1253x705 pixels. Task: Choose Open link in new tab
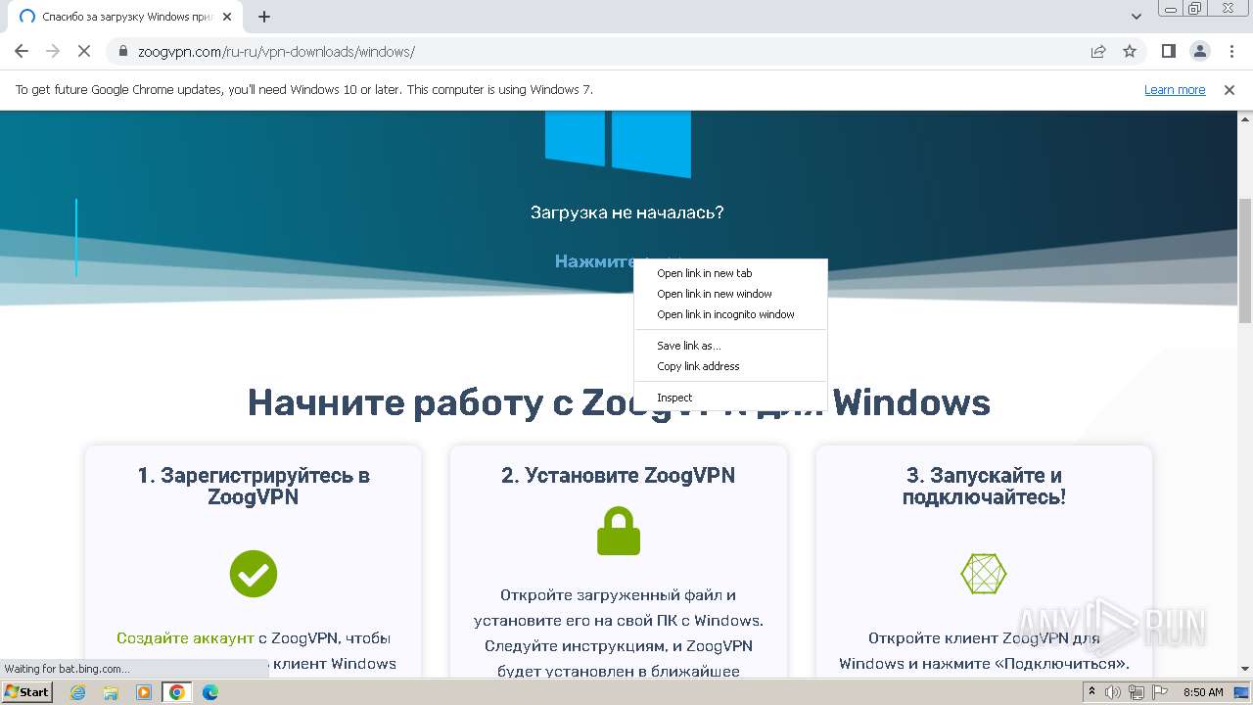tap(730, 273)
